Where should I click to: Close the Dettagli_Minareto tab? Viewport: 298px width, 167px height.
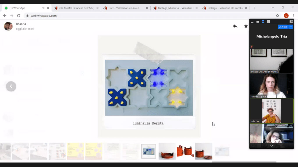click(196, 8)
